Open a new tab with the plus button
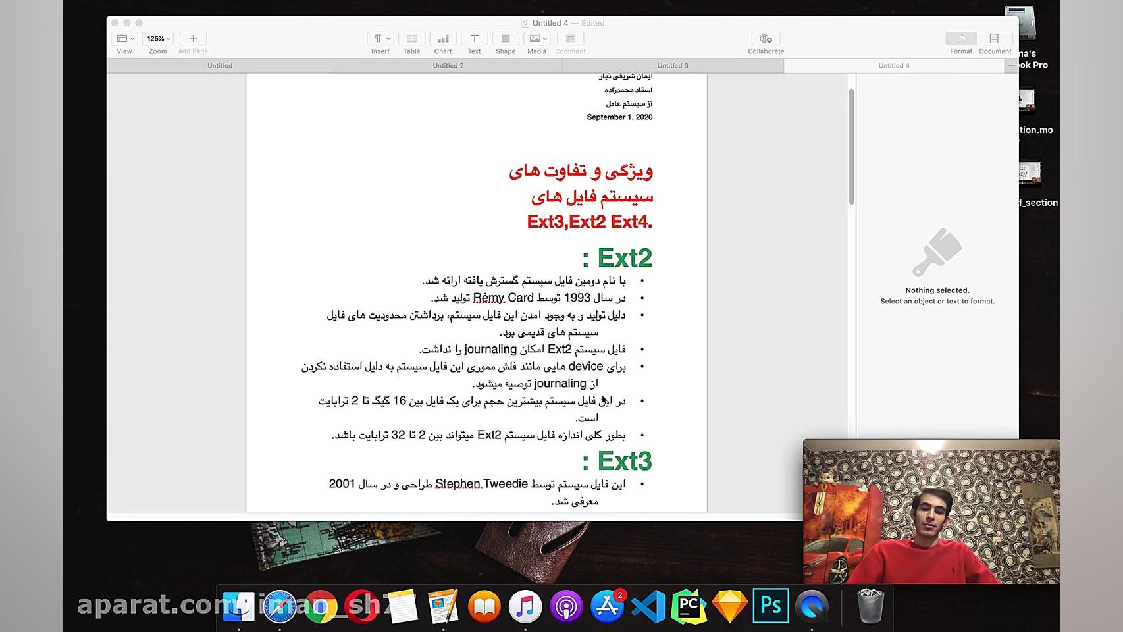 1012,66
